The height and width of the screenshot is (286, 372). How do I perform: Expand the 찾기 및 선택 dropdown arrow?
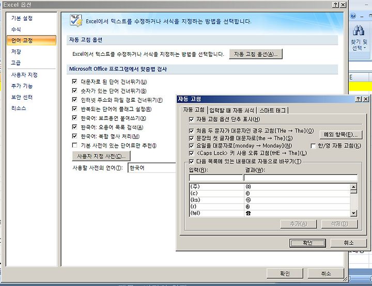[365, 48]
